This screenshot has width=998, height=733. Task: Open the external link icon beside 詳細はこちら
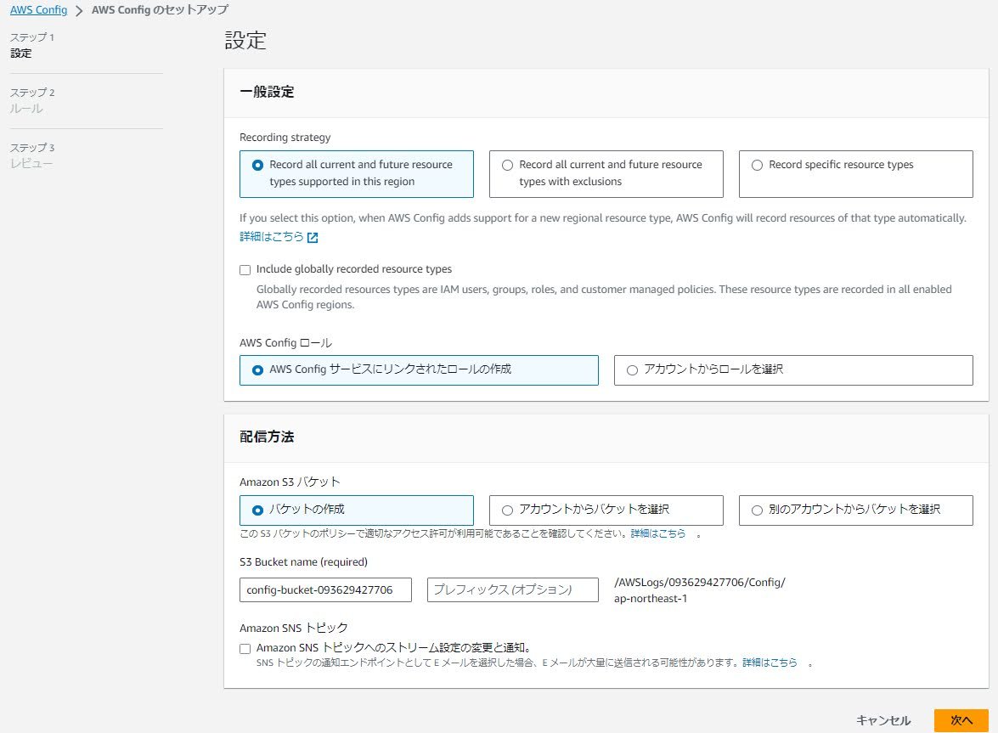(x=312, y=236)
